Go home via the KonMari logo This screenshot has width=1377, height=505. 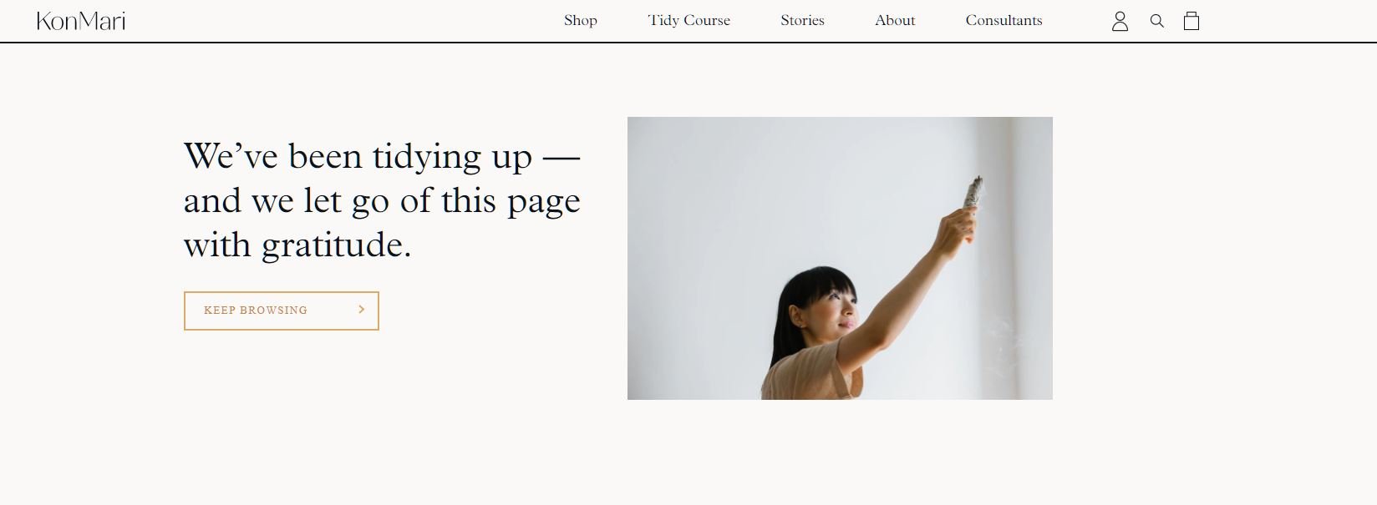(x=81, y=21)
